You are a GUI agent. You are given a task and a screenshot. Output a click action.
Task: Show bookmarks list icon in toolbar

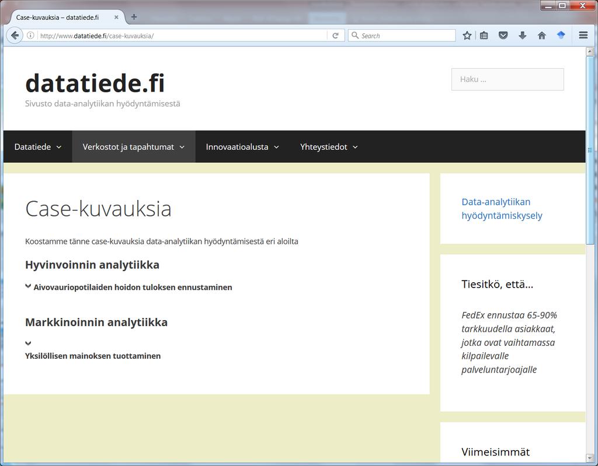coord(484,36)
